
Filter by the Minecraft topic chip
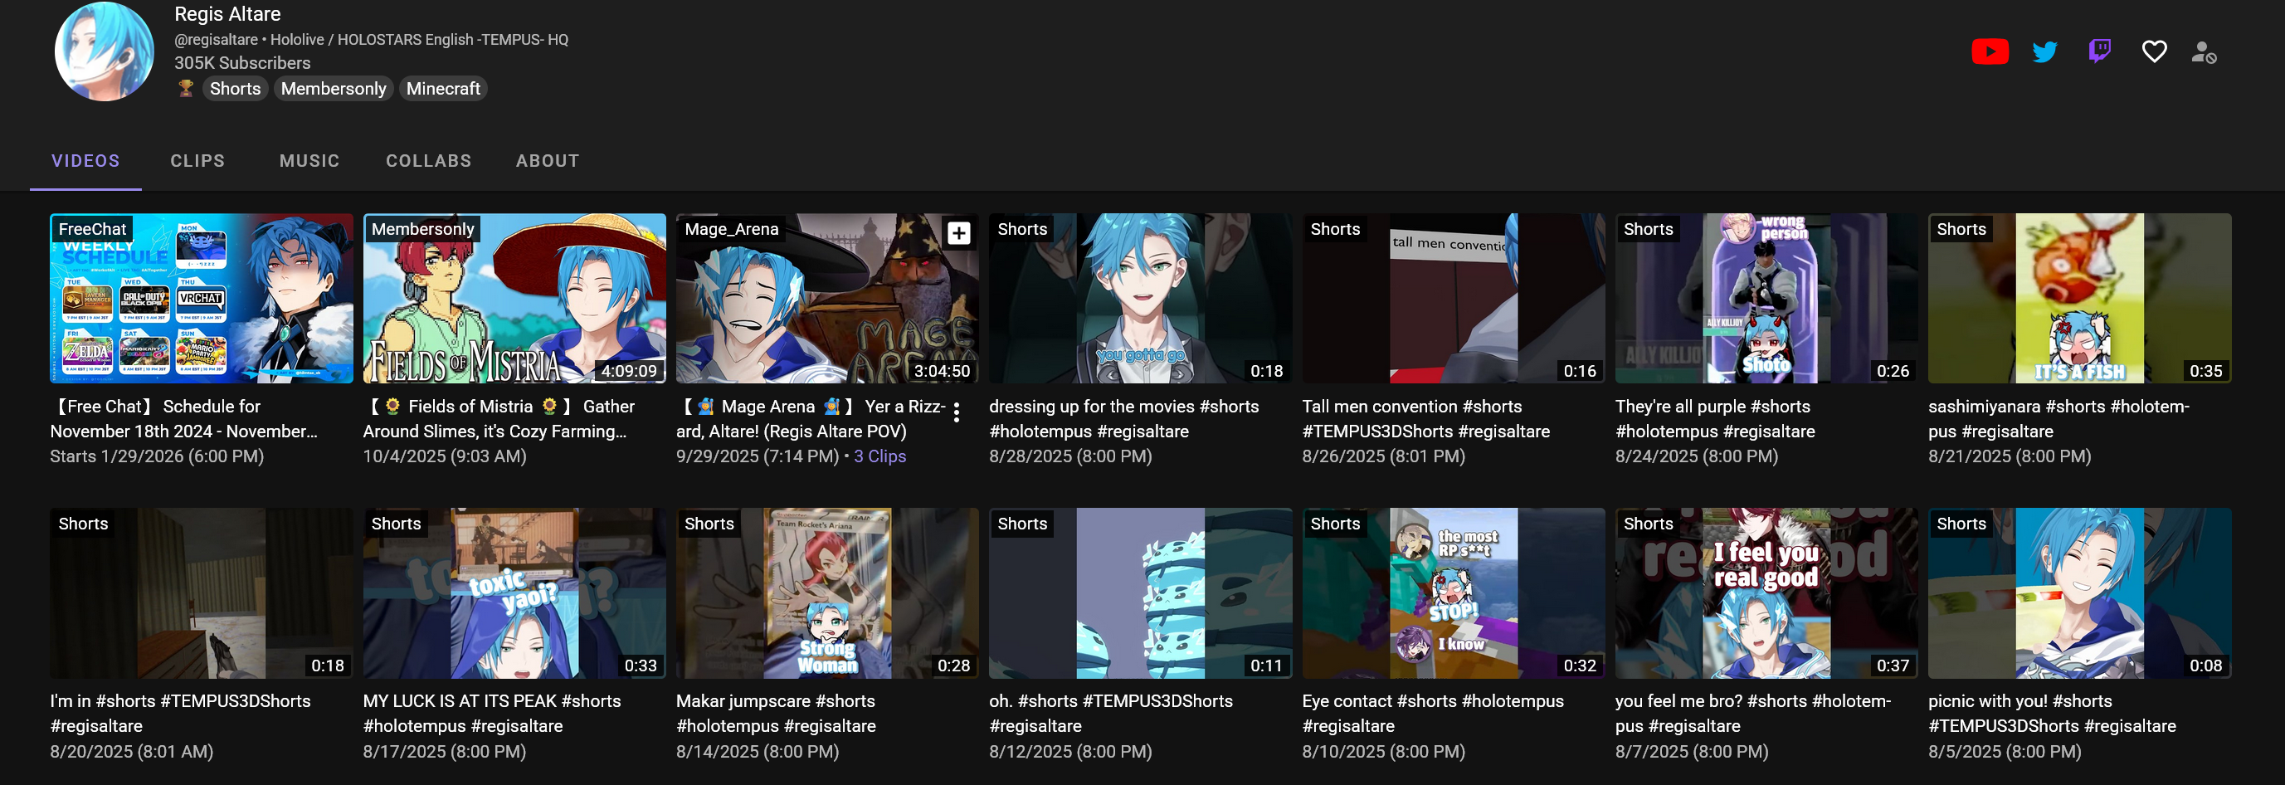click(x=444, y=88)
